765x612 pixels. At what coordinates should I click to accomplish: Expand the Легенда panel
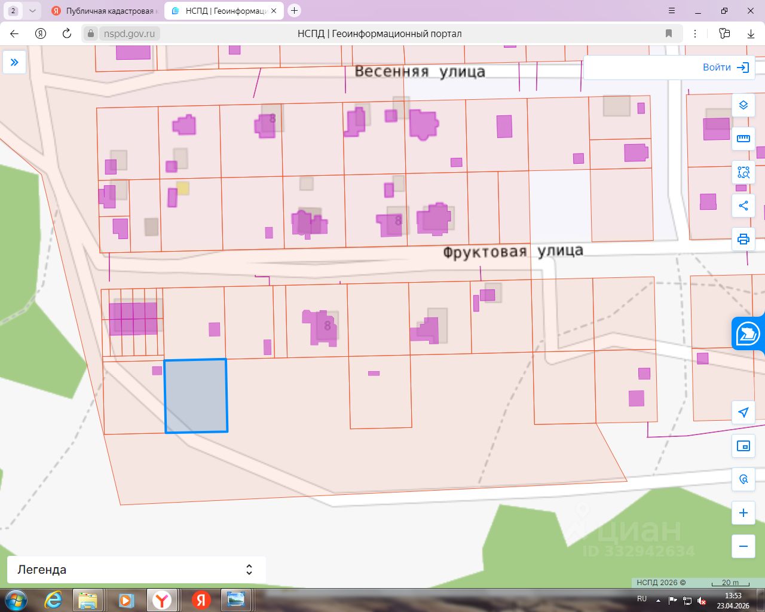[x=136, y=570]
